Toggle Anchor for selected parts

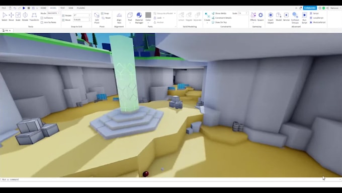tap(158, 22)
